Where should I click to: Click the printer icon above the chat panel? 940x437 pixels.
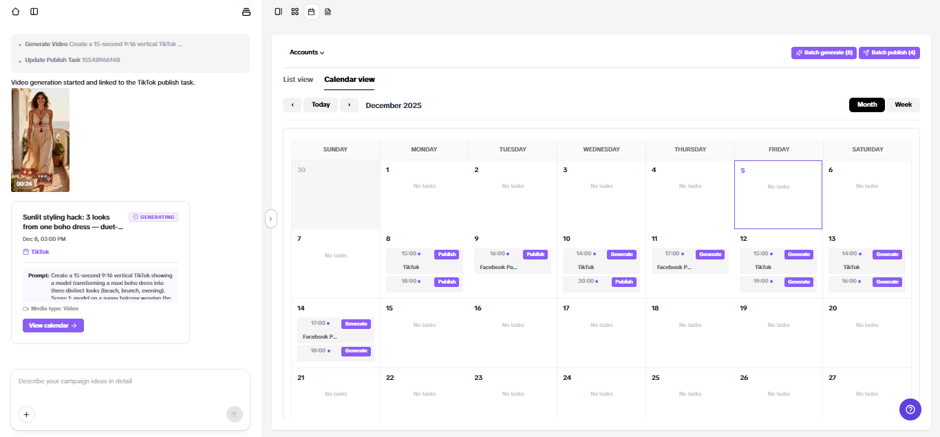[246, 11]
